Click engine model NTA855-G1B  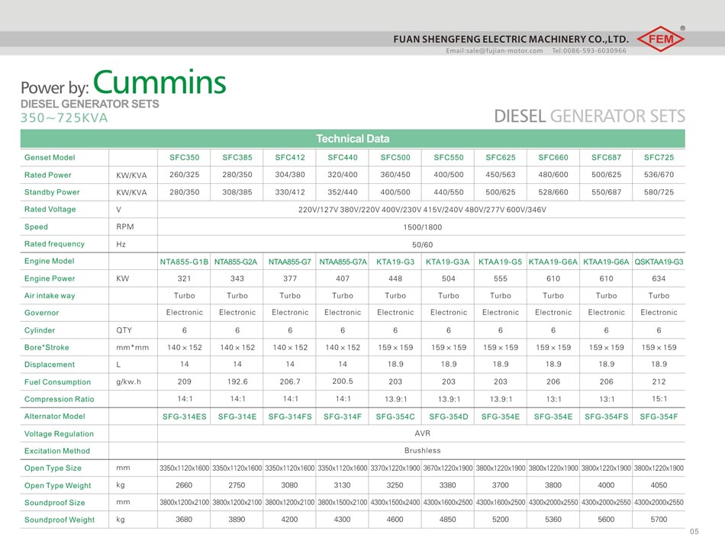click(184, 262)
